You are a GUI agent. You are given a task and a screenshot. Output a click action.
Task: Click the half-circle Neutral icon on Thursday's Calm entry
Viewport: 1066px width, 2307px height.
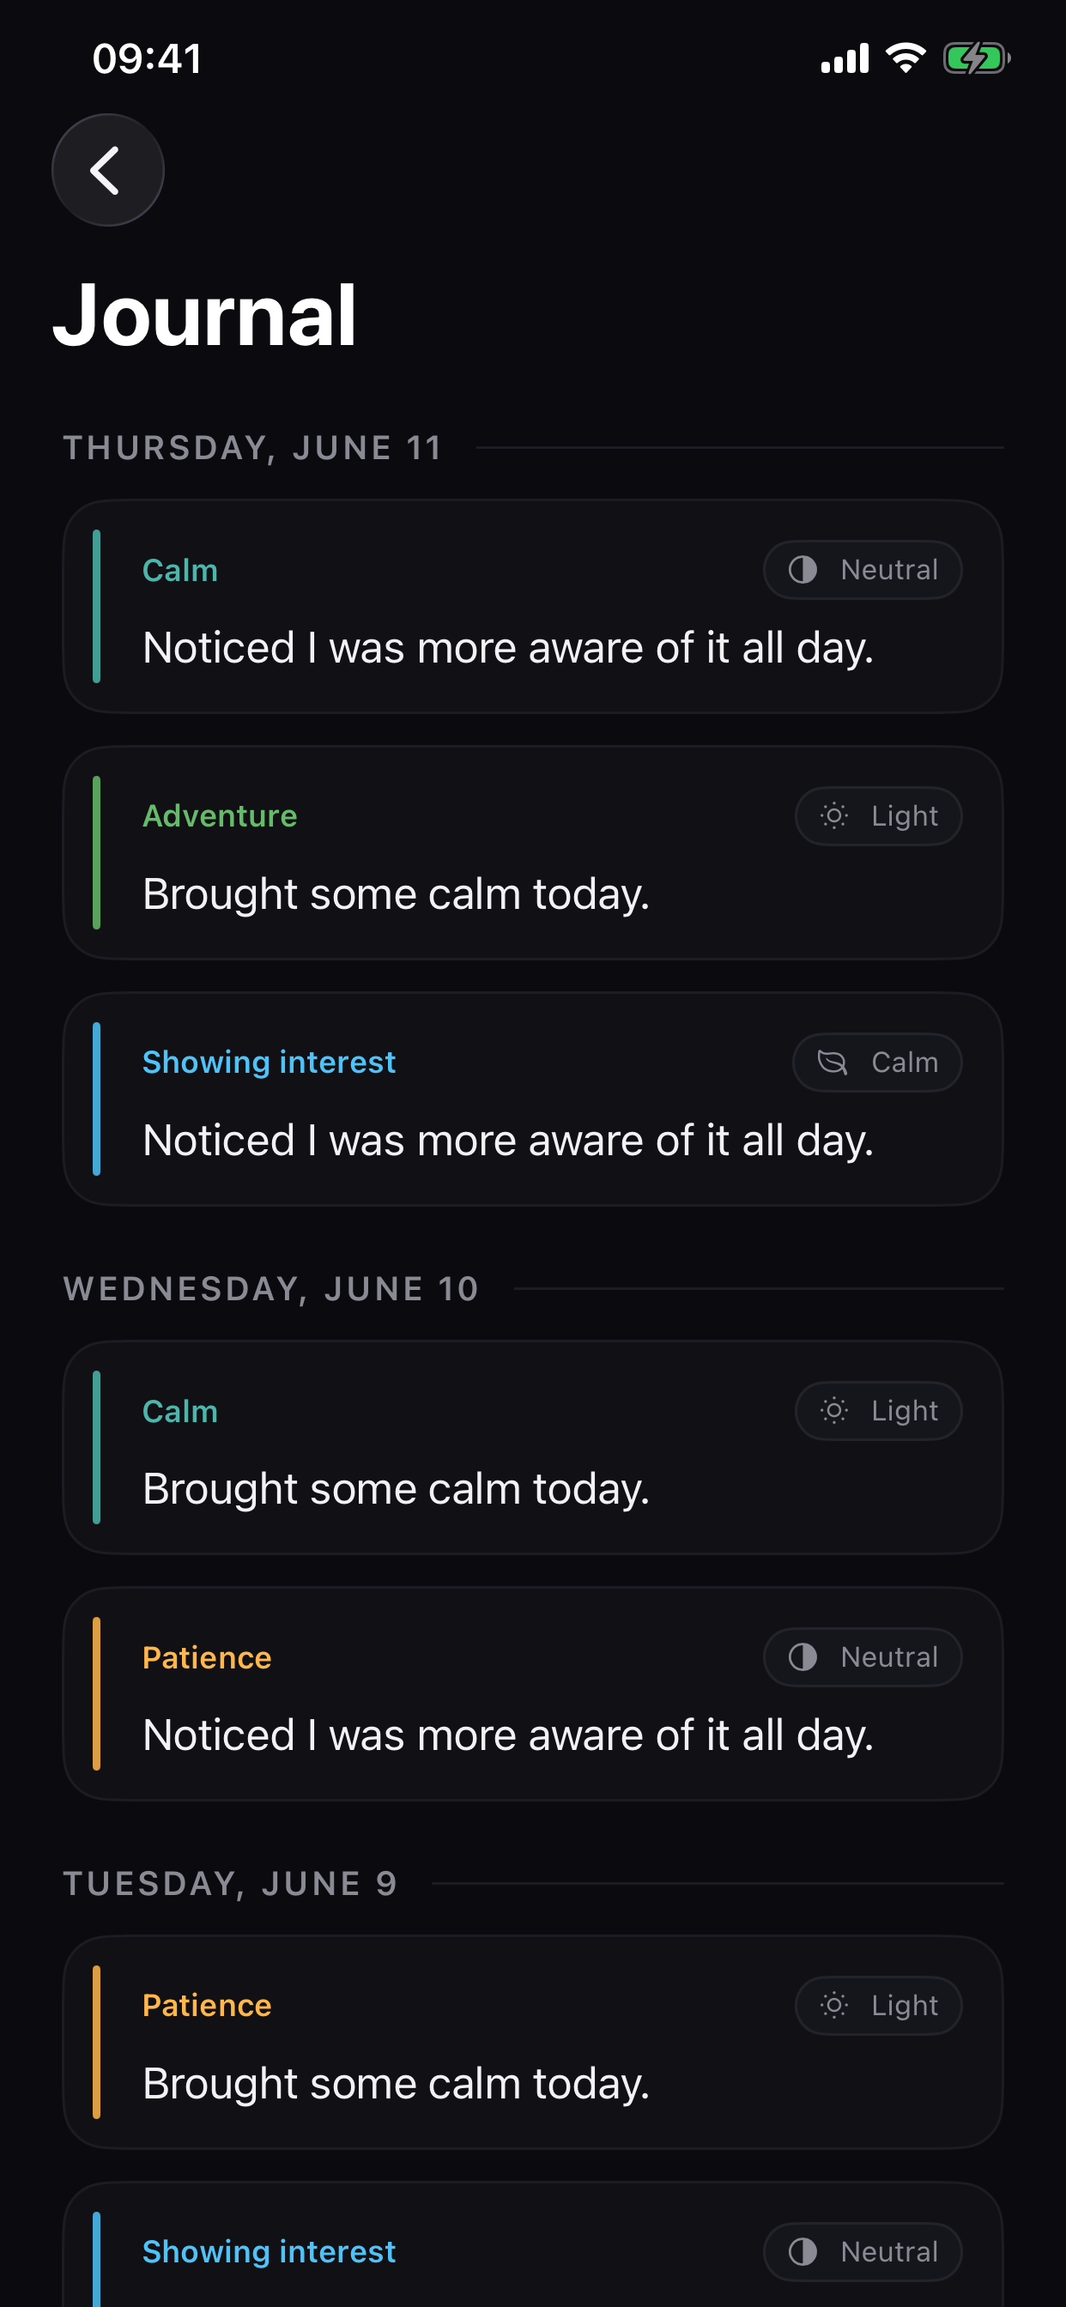[x=803, y=570]
